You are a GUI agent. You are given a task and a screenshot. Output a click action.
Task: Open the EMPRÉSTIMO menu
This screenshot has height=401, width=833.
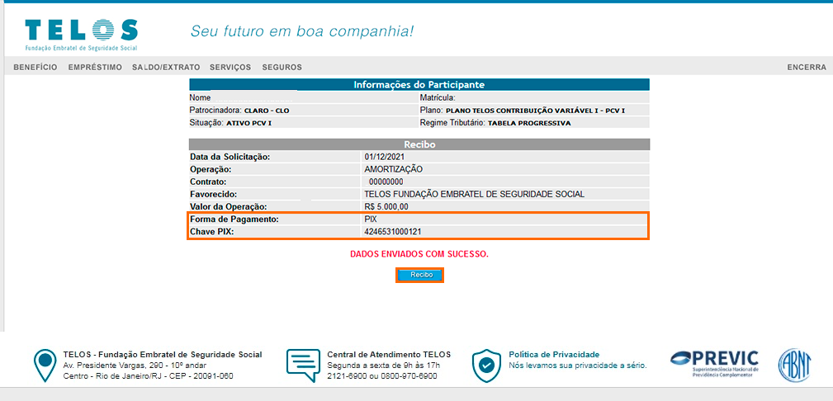(95, 68)
